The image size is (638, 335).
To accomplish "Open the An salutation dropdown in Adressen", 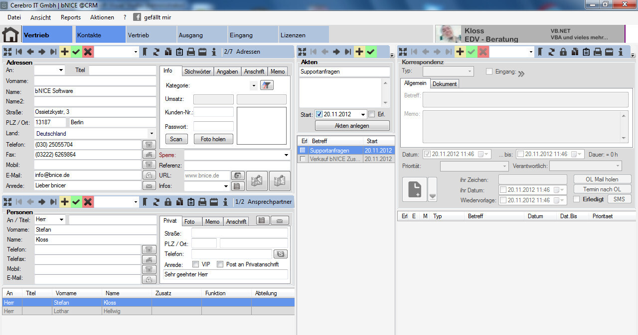I will (61, 70).
